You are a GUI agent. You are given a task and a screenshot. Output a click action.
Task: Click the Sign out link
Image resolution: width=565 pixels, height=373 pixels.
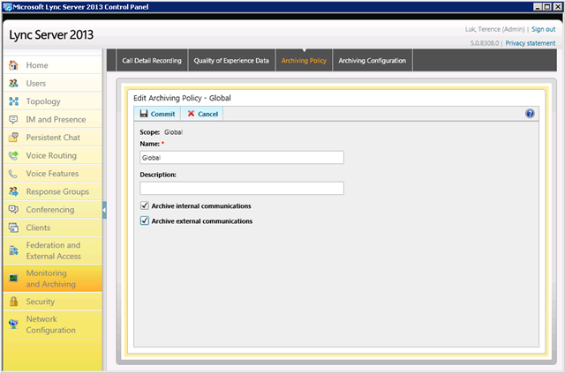tap(543, 29)
